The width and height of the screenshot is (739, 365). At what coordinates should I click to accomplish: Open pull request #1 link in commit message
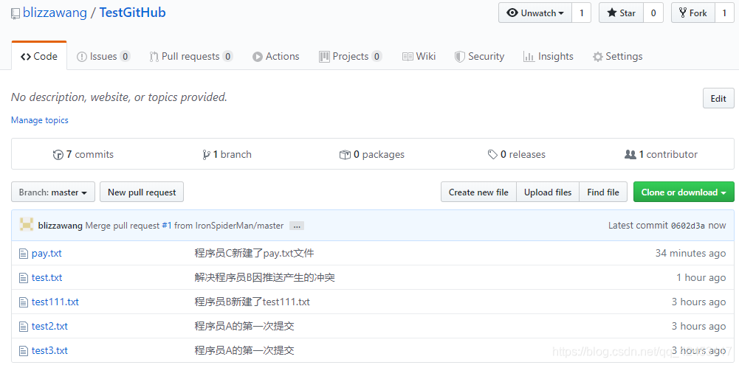coord(167,226)
